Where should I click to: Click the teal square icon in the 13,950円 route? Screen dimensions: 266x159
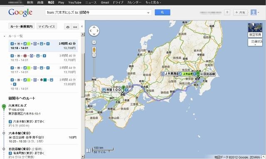(x=45, y=80)
